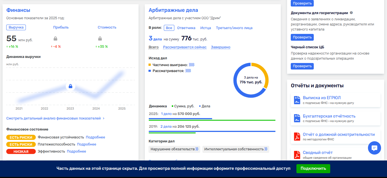This screenshot has width=387, height=178.
Task: Click the arrow after детальный анализ link
Action: 104,118
